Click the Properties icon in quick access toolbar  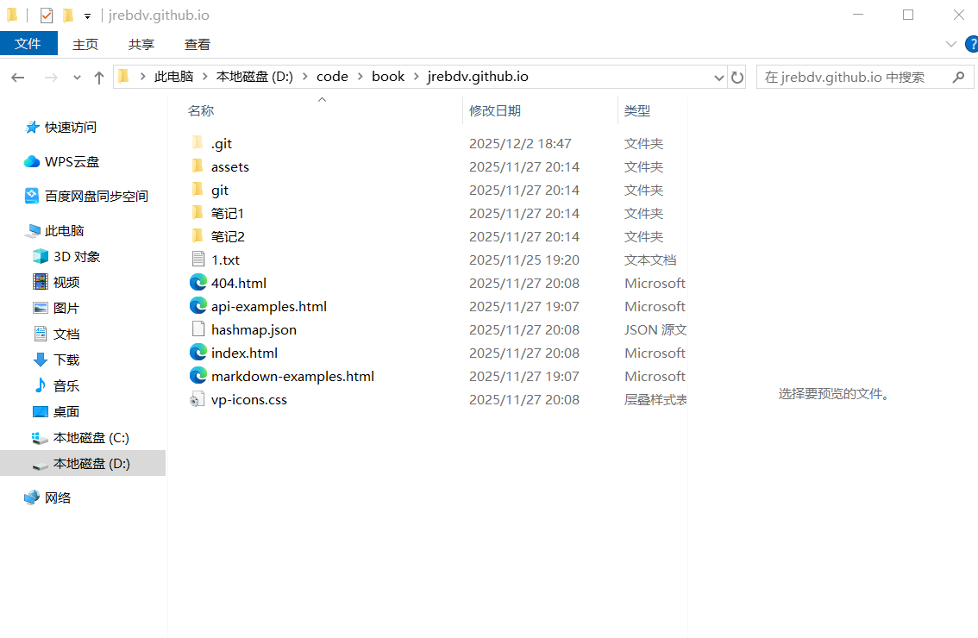pos(47,16)
